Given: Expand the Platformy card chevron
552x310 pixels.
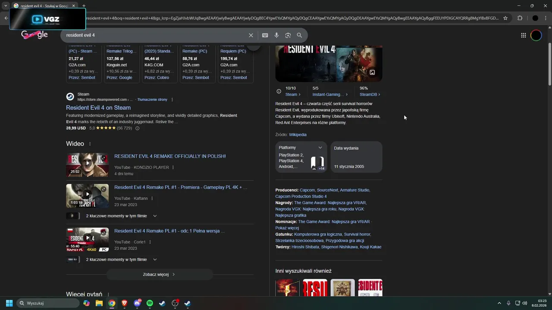Looking at the screenshot, I should click(x=320, y=148).
